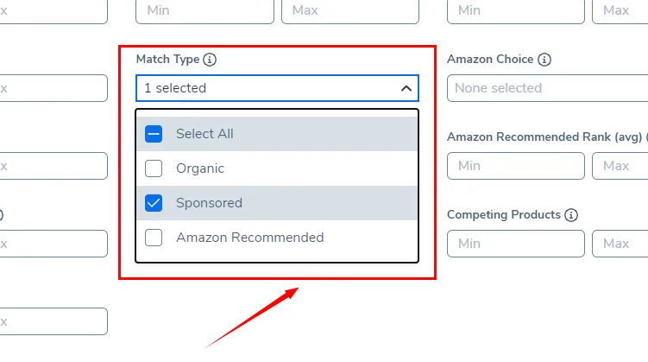Image resolution: width=648 pixels, height=362 pixels.
Task: Choose the Amazon Recommended option label
Action: [x=250, y=238]
